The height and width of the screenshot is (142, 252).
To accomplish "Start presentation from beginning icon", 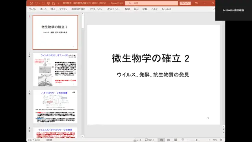I will click(x=48, y=3).
